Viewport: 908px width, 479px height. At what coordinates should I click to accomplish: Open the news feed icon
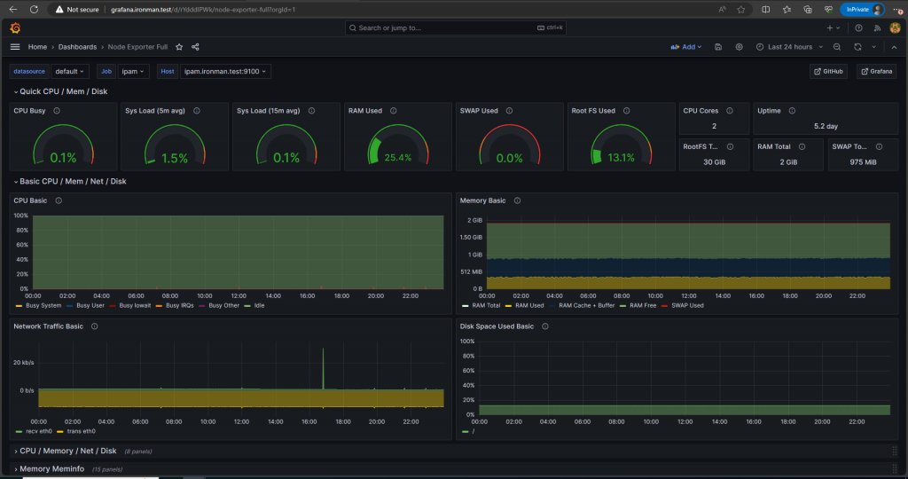(x=877, y=27)
